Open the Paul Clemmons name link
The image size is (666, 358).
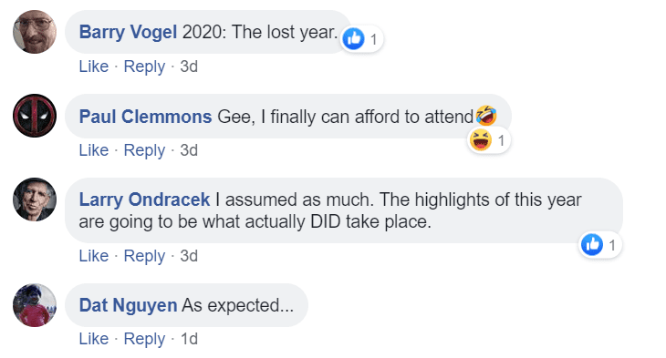[145, 117]
